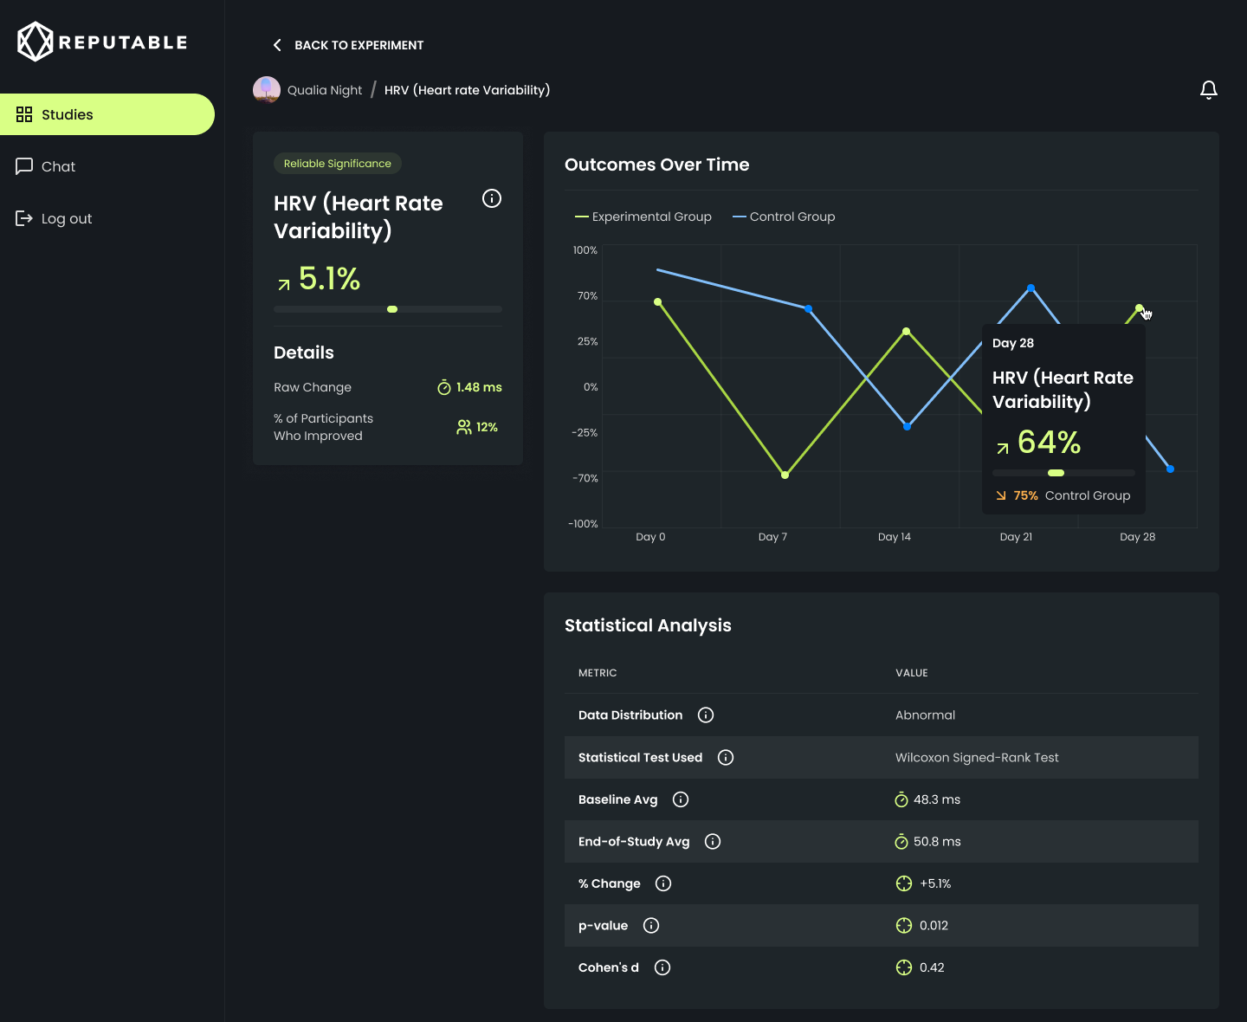Select the Day 7 experimental data point
This screenshot has height=1022, width=1247.
(785, 475)
